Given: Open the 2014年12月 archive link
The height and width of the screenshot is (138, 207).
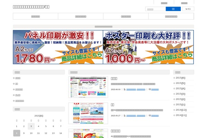Looking at the screenshot, I should point(181,110).
